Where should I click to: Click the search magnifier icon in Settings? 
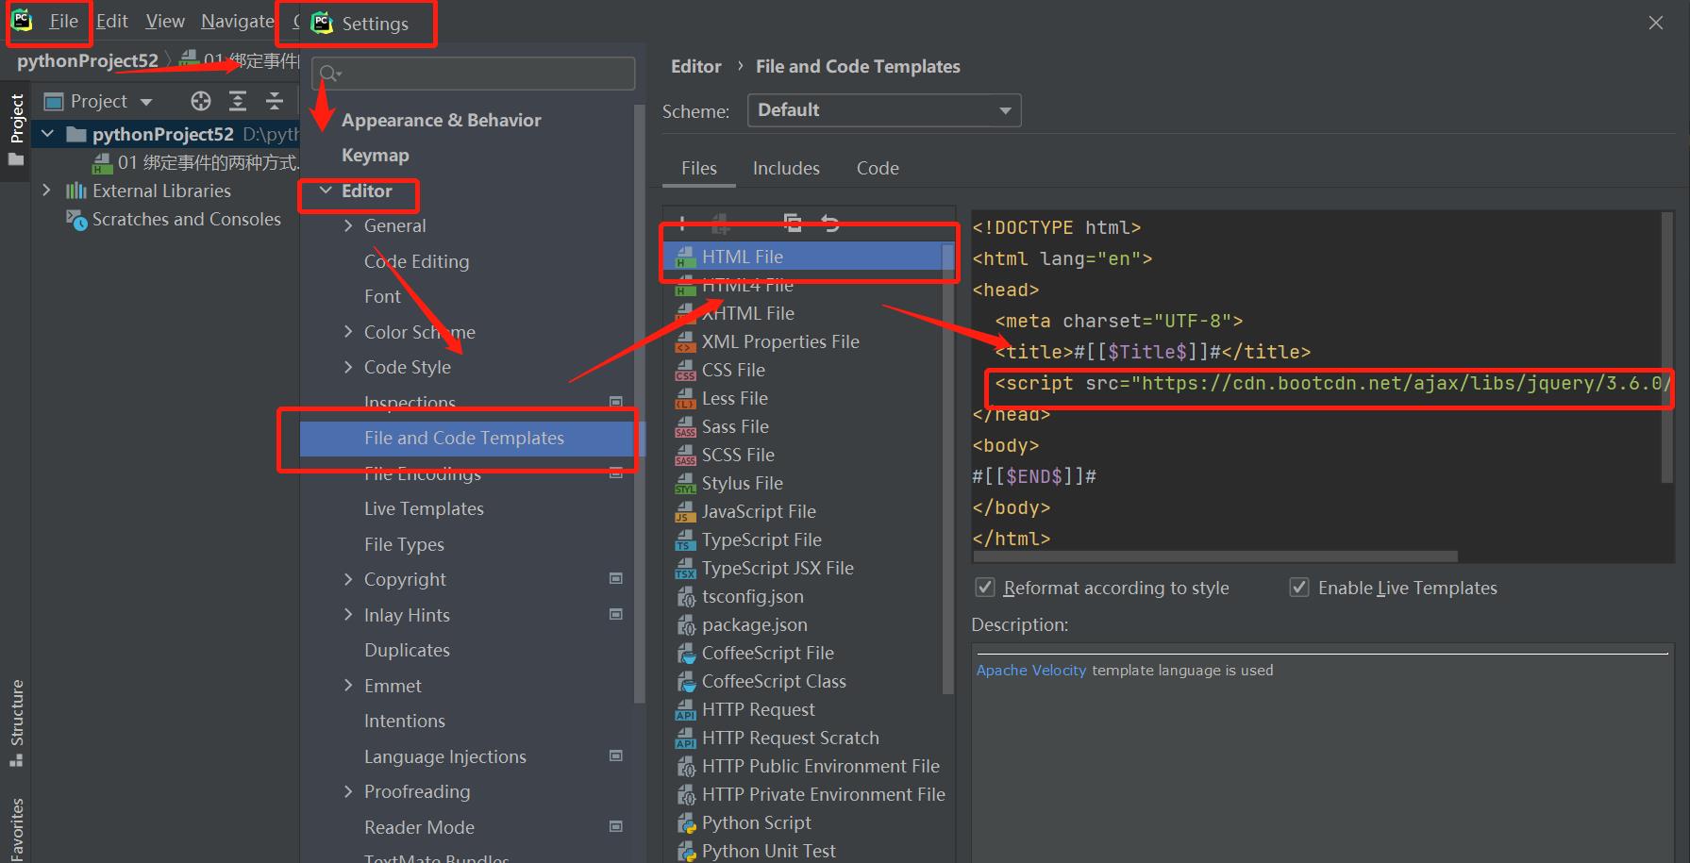tap(329, 74)
